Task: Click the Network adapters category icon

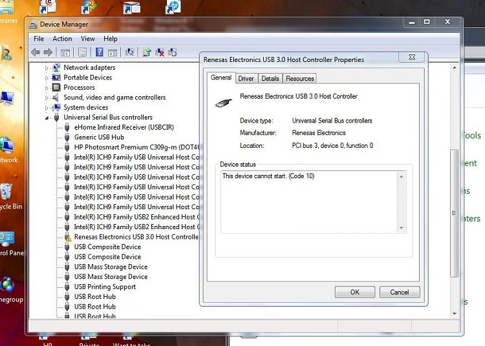Action: (56, 67)
